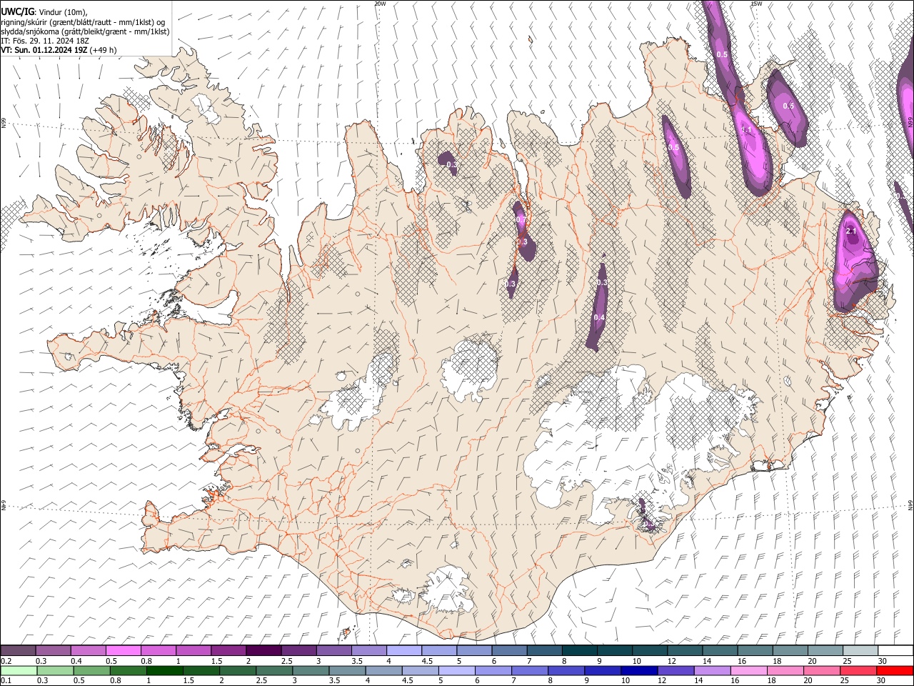Click the 0.4 snowfall value on the map
The height and width of the screenshot is (686, 914).
coord(599,317)
